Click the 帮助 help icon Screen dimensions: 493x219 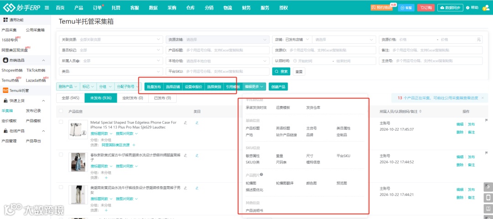click(x=472, y=8)
